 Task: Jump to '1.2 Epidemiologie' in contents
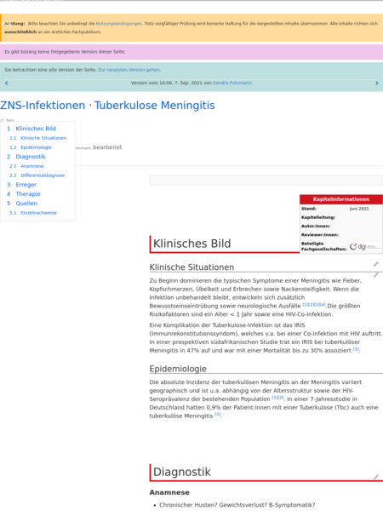(31, 147)
